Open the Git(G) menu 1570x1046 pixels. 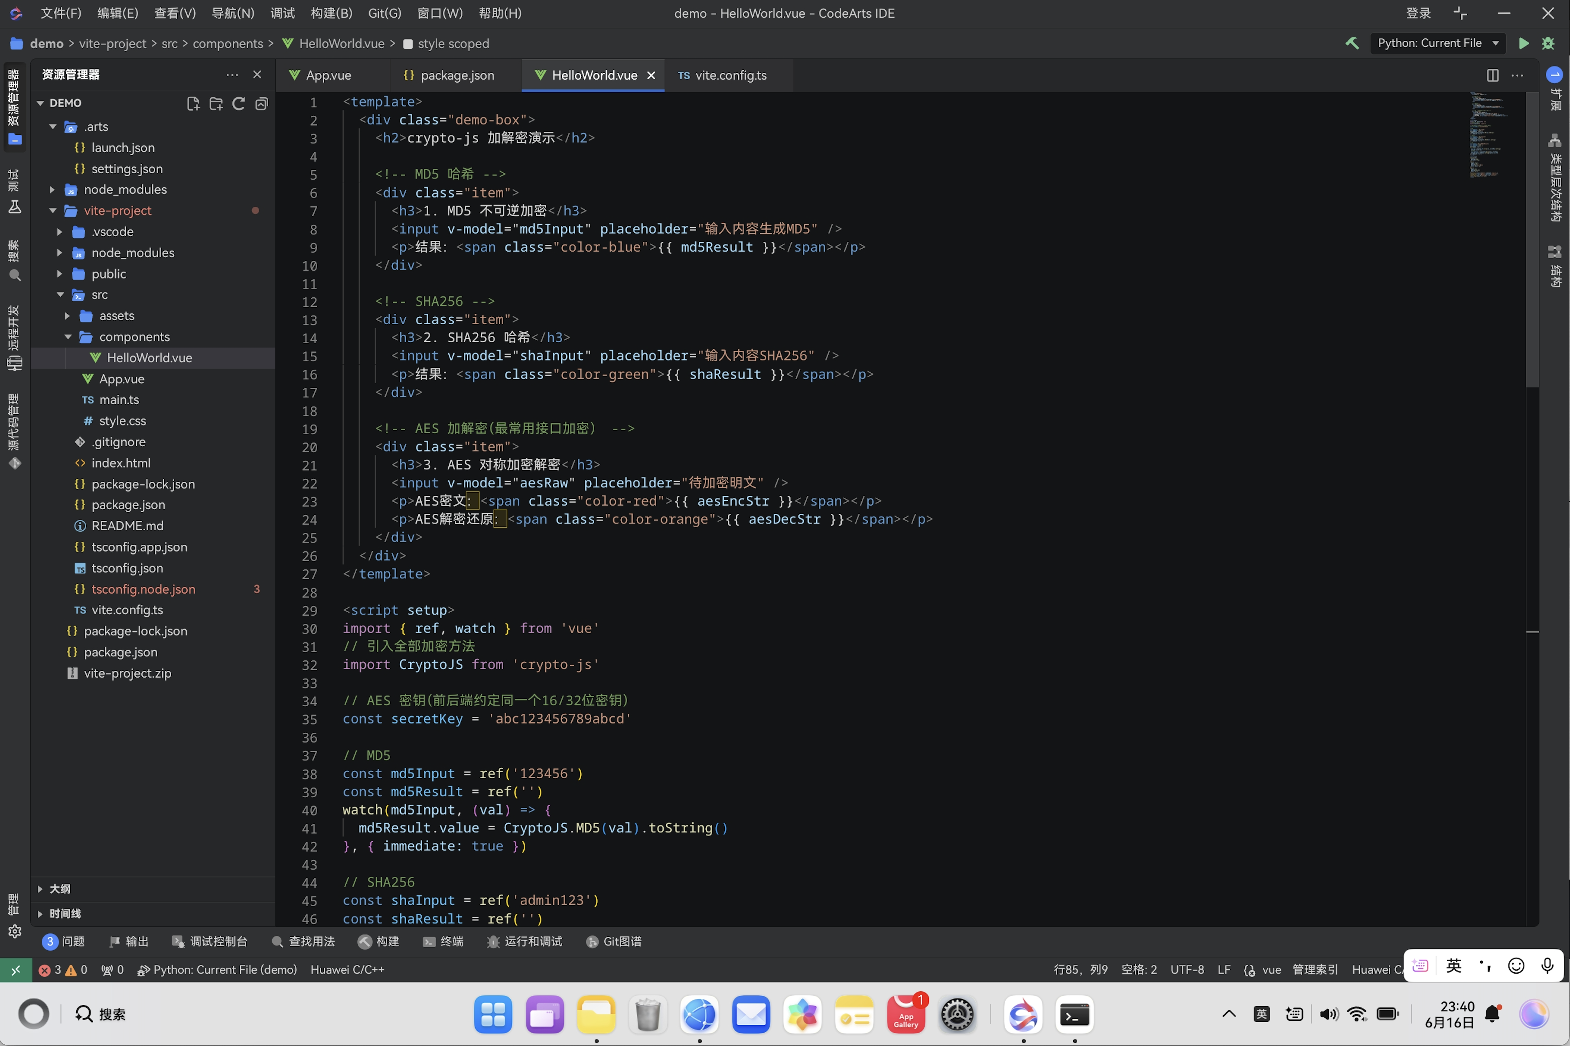384,13
